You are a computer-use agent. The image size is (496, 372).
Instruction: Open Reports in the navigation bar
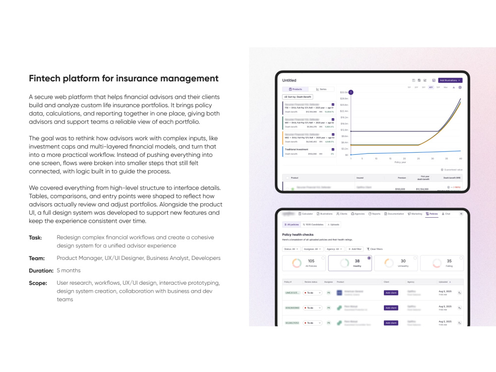coord(374,214)
